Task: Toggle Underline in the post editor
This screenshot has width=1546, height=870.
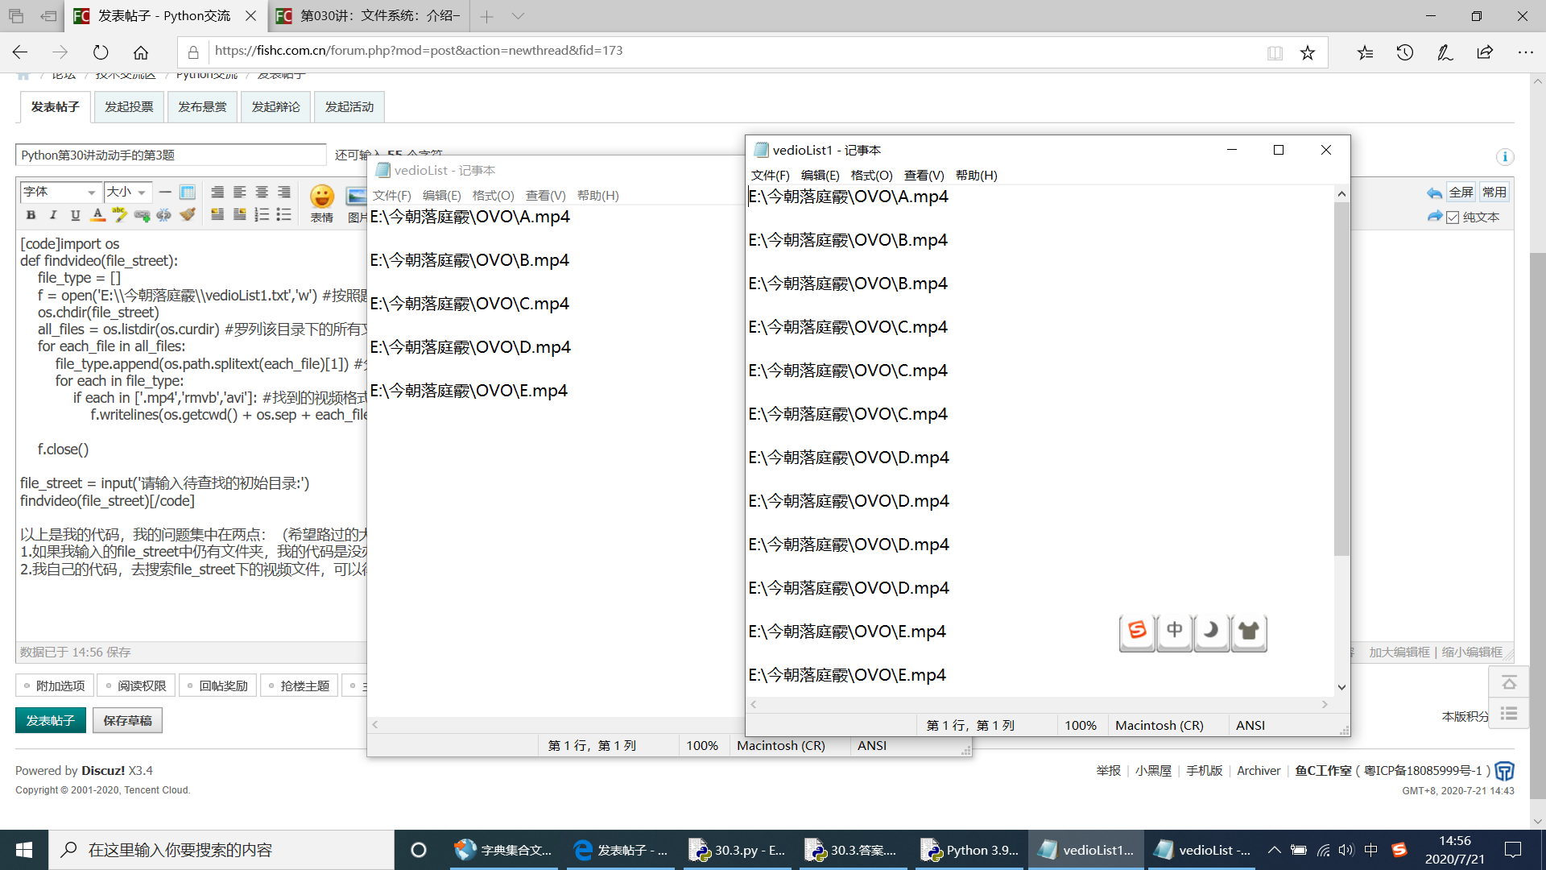Action: coord(76,214)
